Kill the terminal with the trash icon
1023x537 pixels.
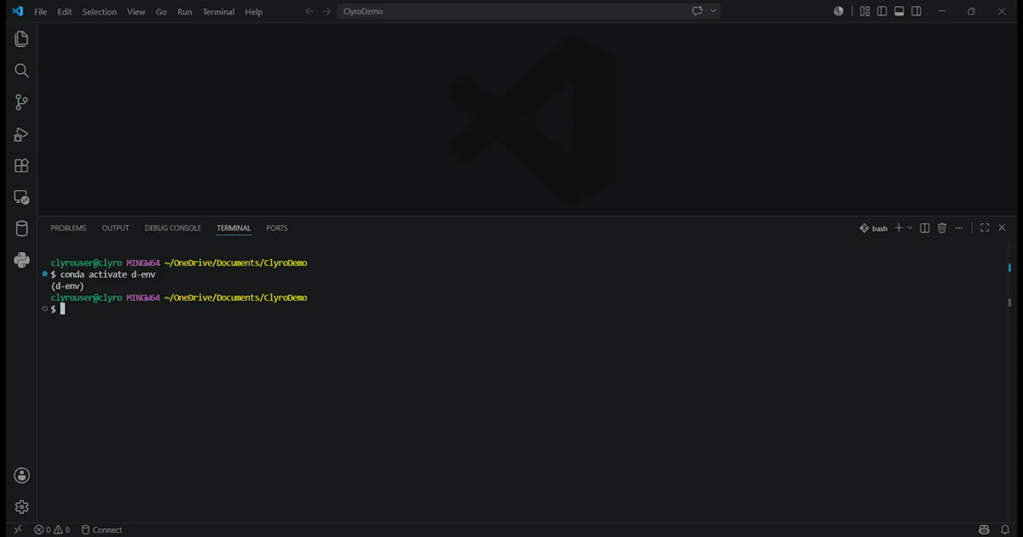(942, 228)
